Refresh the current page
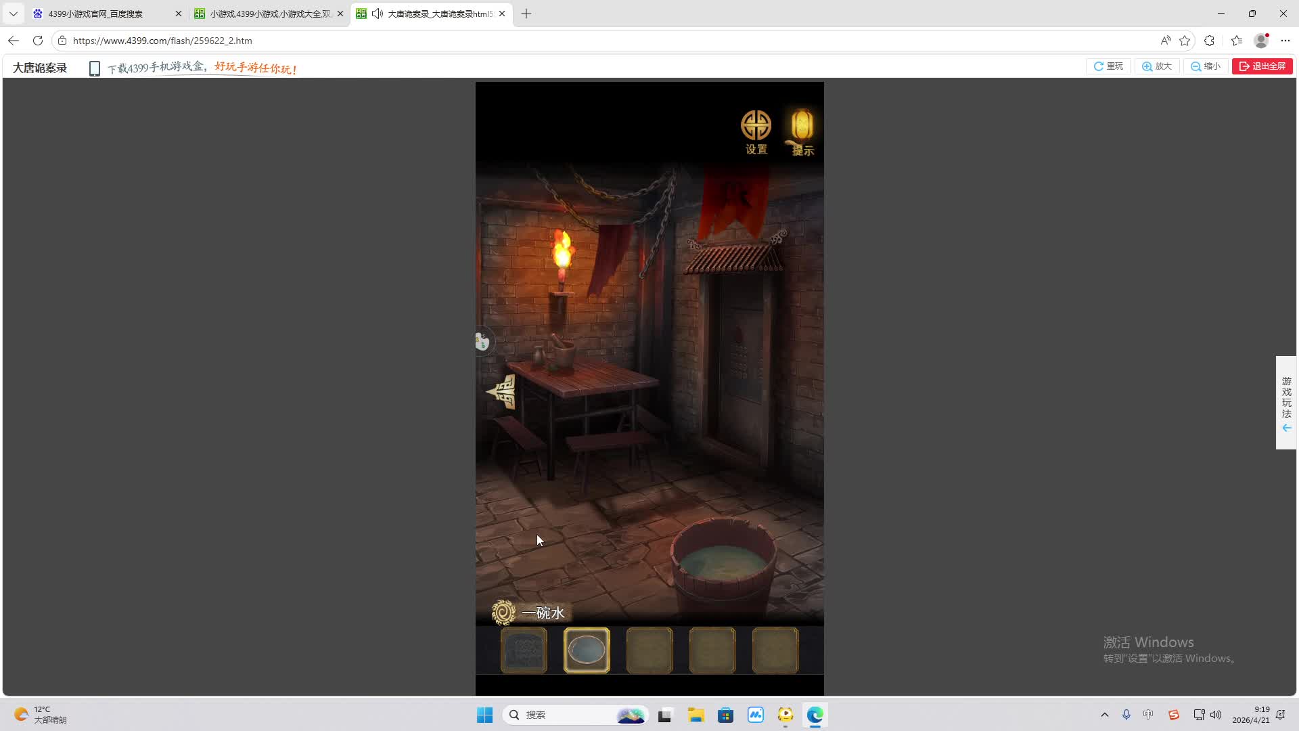 tap(38, 41)
